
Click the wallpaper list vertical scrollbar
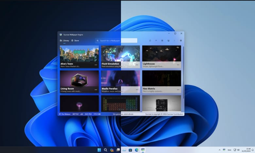(183, 72)
